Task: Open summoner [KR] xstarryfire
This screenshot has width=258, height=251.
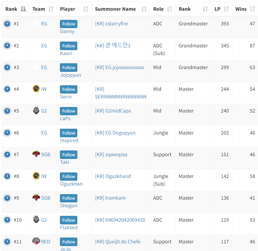Action: (x=111, y=24)
